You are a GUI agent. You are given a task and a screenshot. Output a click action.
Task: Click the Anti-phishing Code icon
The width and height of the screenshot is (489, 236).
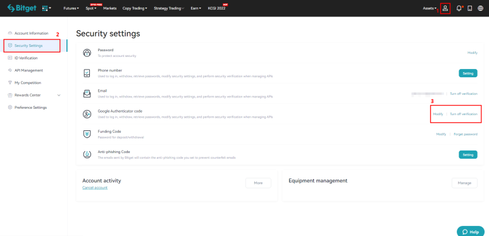click(x=87, y=154)
